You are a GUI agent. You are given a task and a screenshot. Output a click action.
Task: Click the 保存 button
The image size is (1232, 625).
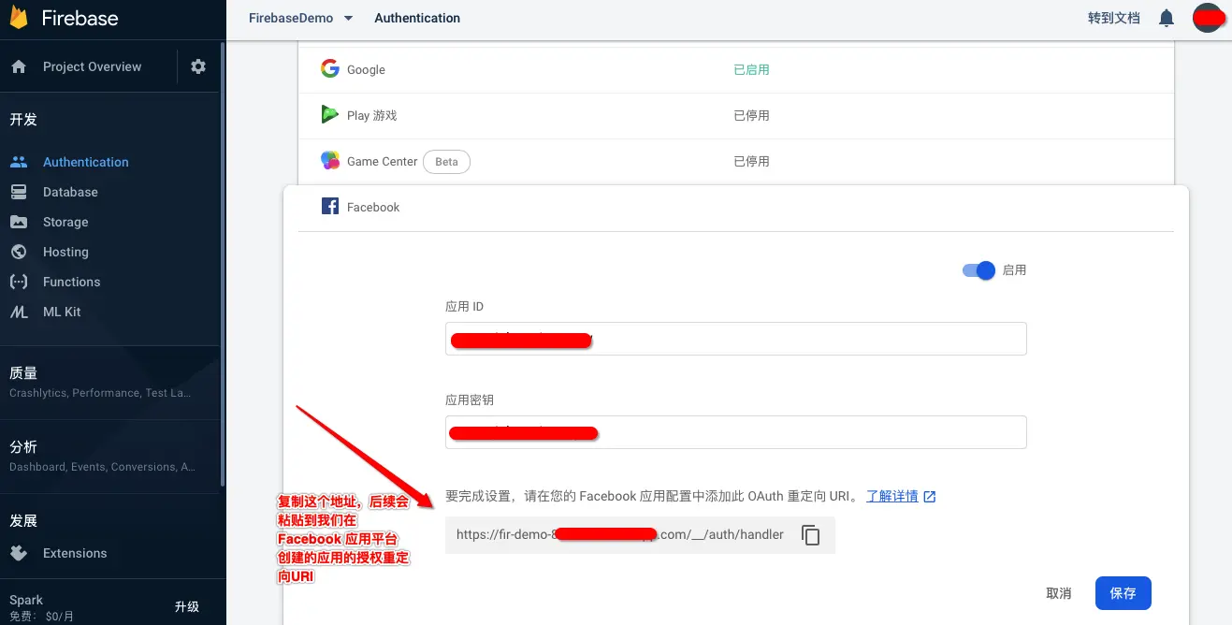[1123, 593]
